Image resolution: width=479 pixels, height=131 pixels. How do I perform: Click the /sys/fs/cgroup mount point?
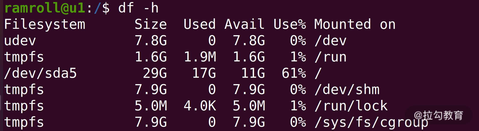[371, 122]
